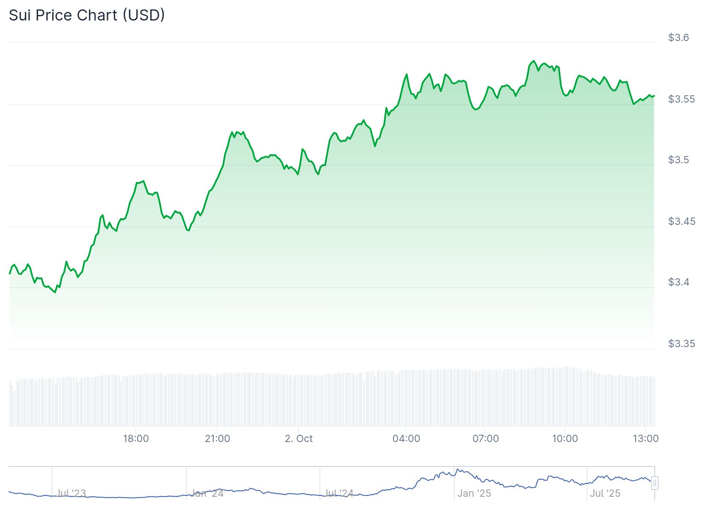Click the $3.55 price axis label
The width and height of the screenshot is (704, 513).
[x=681, y=99]
